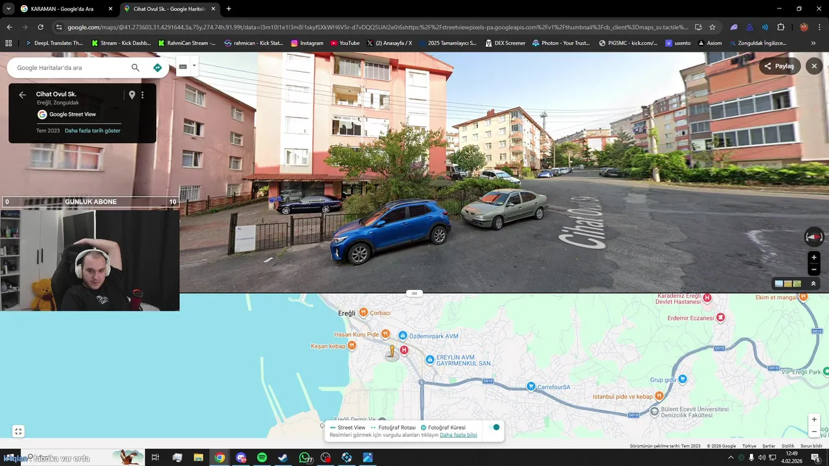The width and height of the screenshot is (829, 466).
Task: Select the Grup gıda shopping marker
Action: tap(682, 379)
